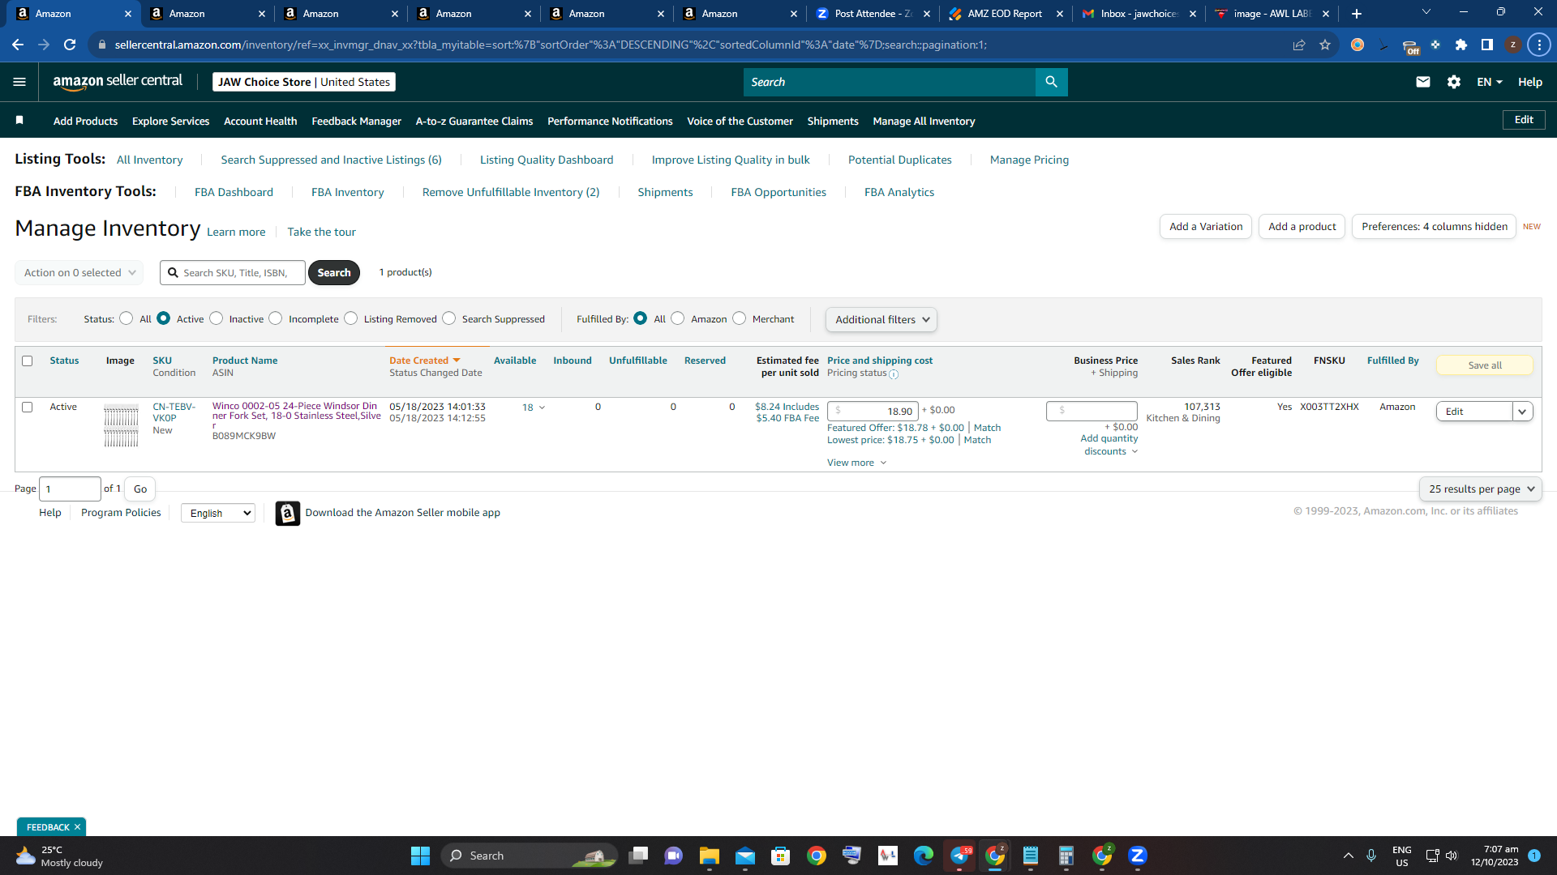Select the Search Suppressed radio button
Viewport: 1557px width, 875px height.
[x=448, y=318]
